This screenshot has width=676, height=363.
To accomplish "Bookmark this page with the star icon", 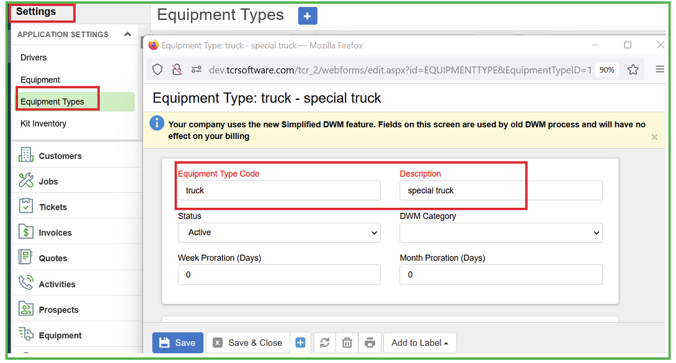I will click(633, 69).
